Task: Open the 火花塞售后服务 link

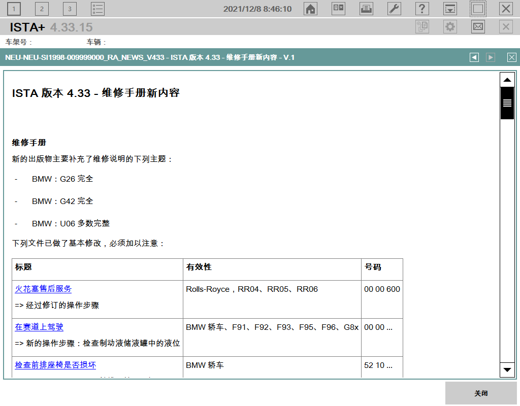Action: [x=43, y=289]
